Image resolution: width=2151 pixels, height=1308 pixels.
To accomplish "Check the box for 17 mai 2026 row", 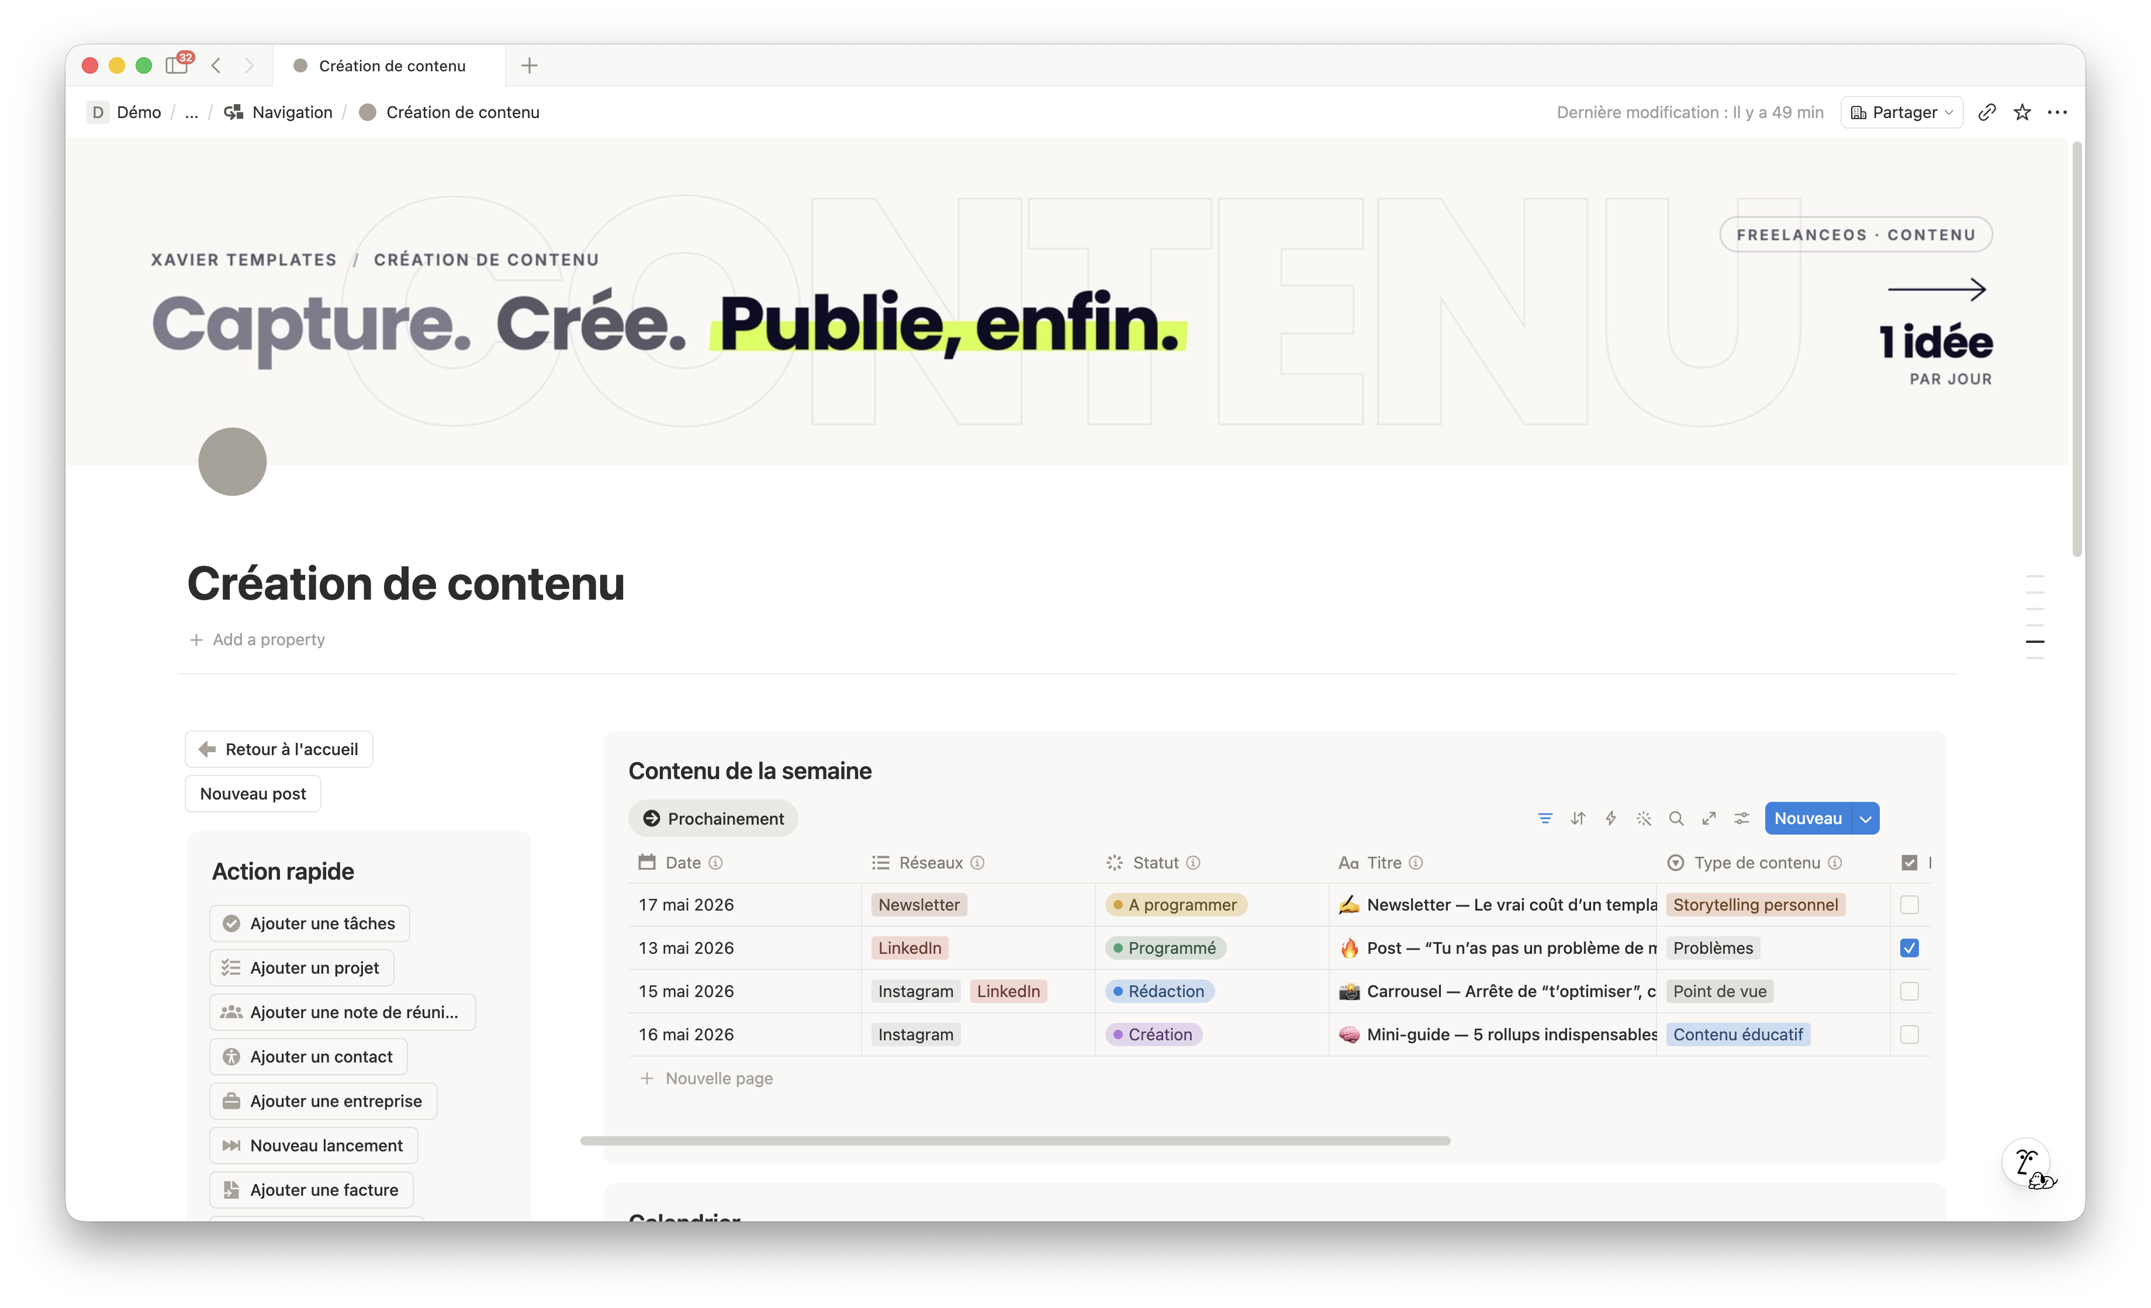I will coord(1909,905).
